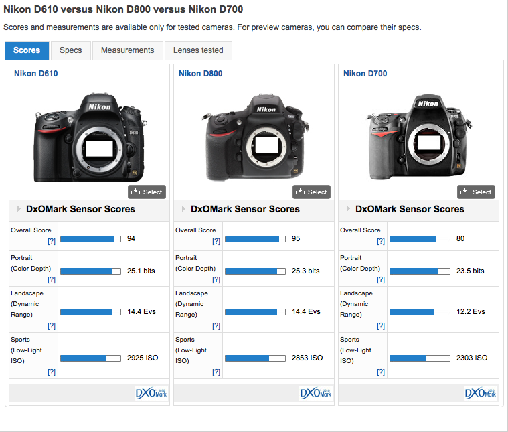The width and height of the screenshot is (508, 432).
Task: Collapse DxOMark Sensor Scores for Nikon D800
Action: coord(245,210)
